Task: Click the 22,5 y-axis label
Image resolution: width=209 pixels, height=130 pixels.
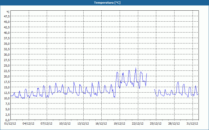Action: click(7, 71)
